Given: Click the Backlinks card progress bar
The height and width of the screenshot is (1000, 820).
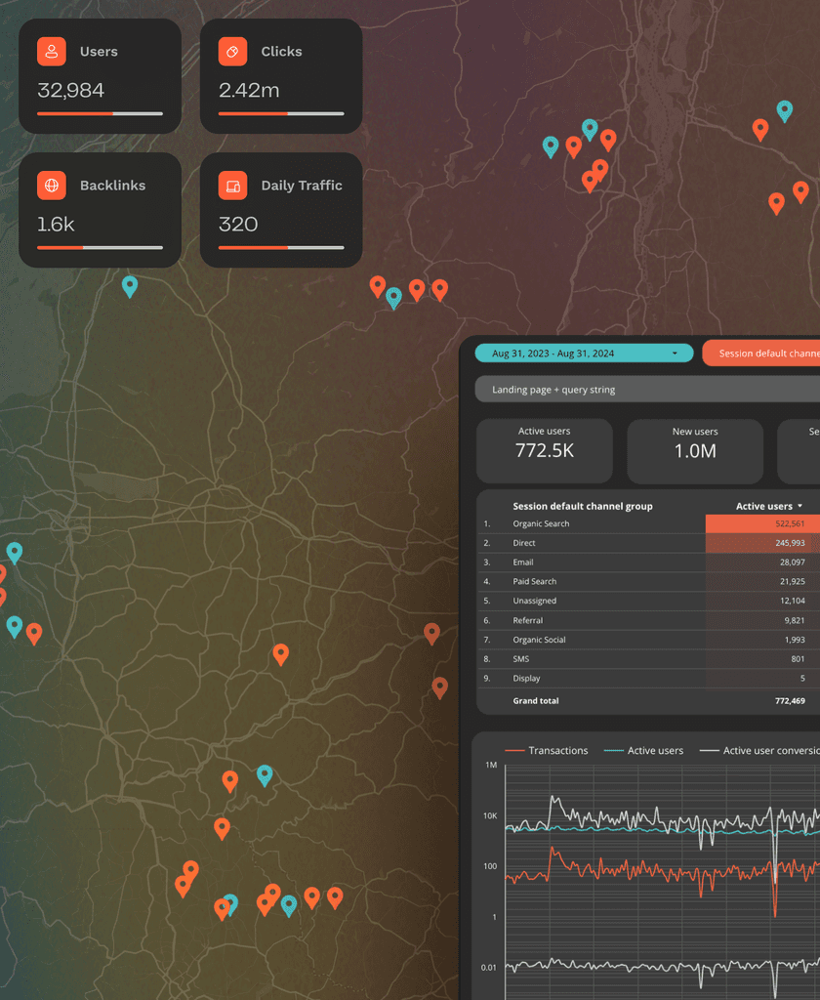Looking at the screenshot, I should coord(101,247).
